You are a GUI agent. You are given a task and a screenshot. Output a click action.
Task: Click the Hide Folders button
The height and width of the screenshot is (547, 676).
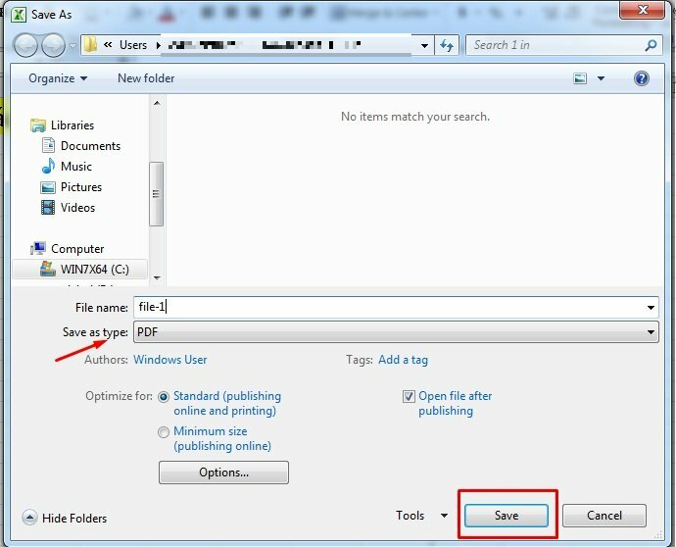pyautogui.click(x=65, y=518)
